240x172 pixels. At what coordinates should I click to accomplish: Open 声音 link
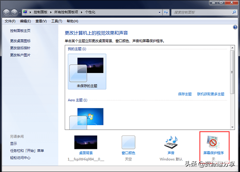171,153
